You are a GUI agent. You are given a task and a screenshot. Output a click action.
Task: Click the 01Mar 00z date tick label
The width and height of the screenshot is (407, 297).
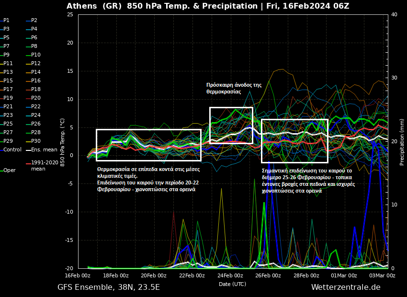(x=344, y=275)
